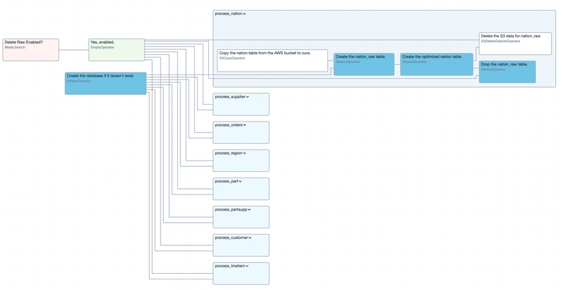Expand the process_orders task group
Screen dimensions: 563x290
tap(244, 125)
